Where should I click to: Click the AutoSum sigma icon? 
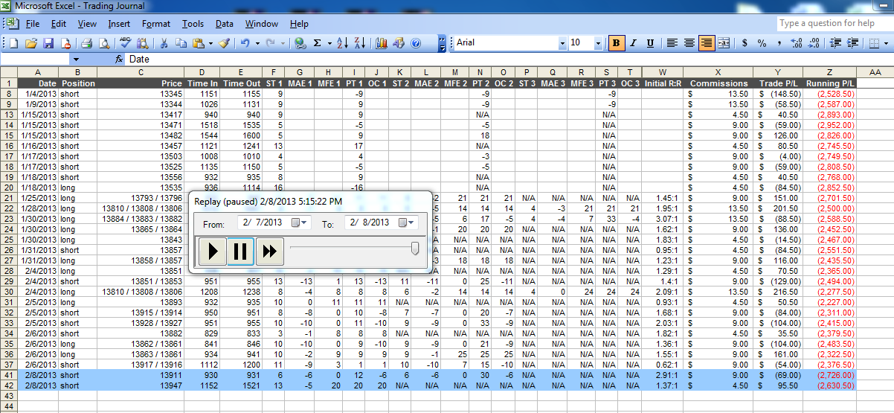click(x=318, y=43)
